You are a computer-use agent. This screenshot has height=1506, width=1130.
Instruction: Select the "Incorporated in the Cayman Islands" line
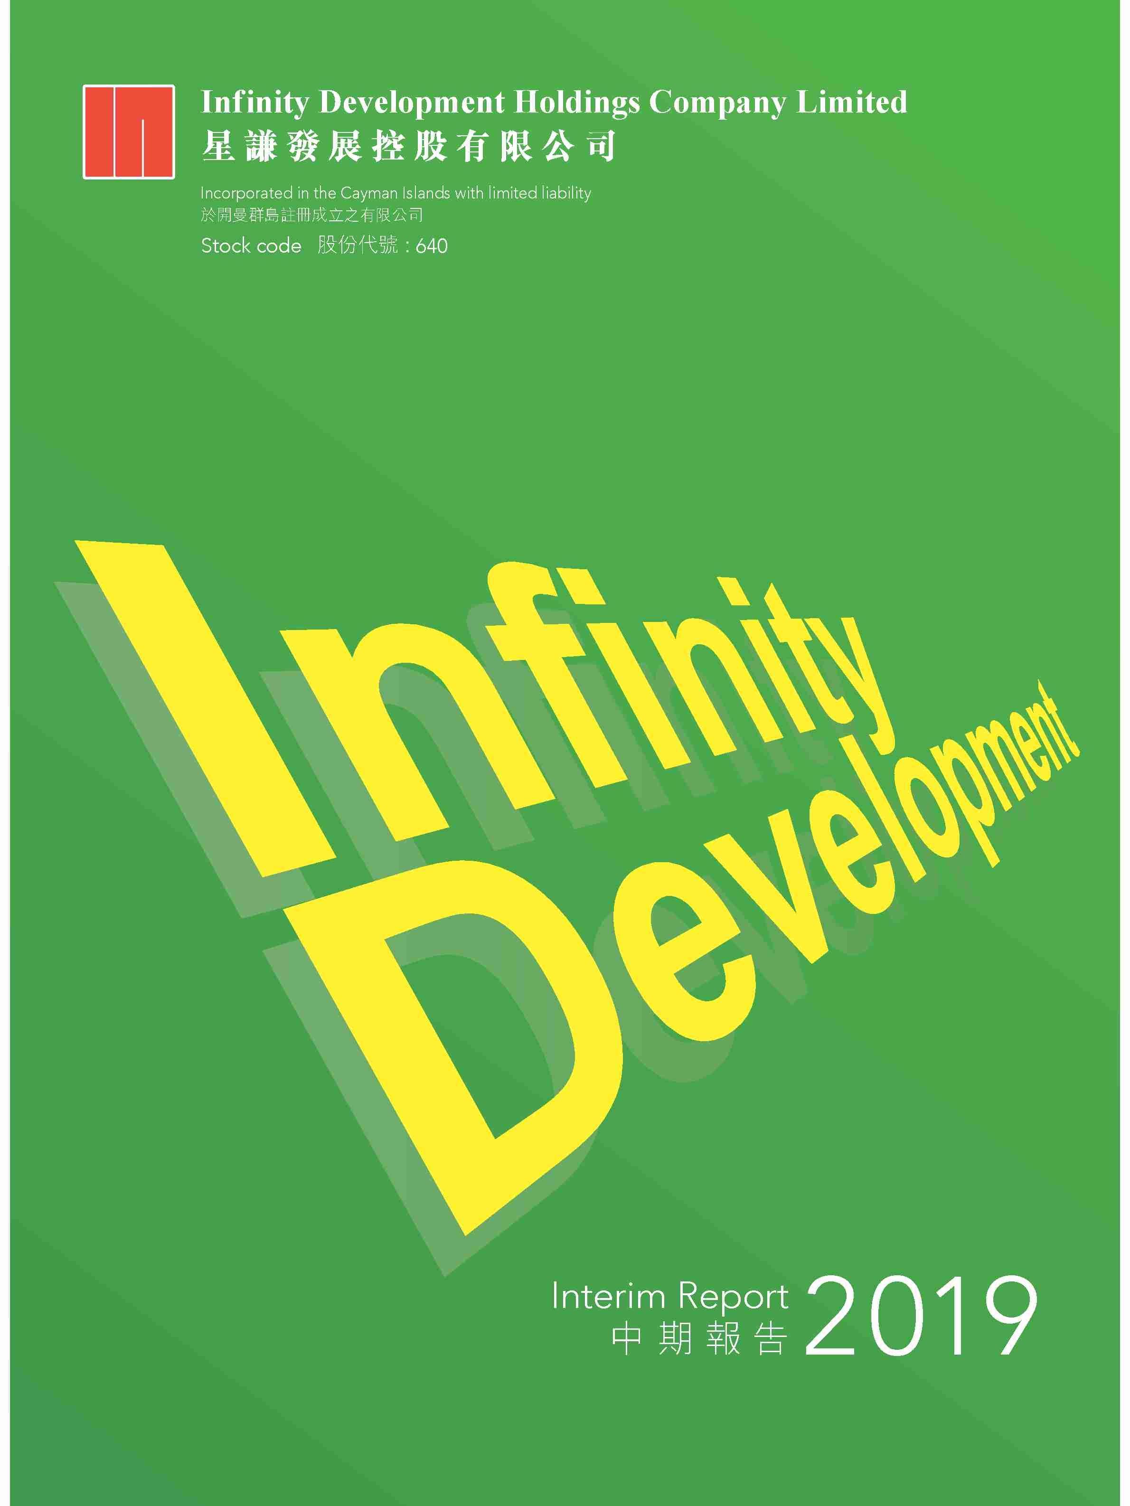coord(395,193)
